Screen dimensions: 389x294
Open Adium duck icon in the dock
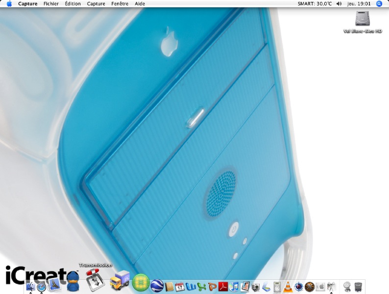73,281
